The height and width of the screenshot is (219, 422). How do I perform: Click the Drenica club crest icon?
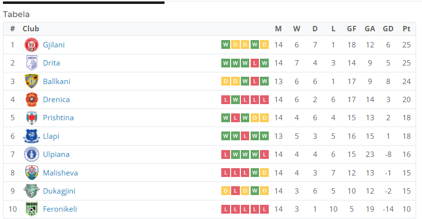pos(31,99)
